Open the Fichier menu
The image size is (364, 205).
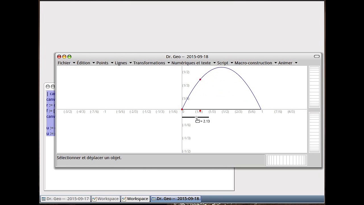click(x=64, y=63)
